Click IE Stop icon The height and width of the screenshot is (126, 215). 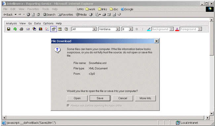tap(28, 14)
